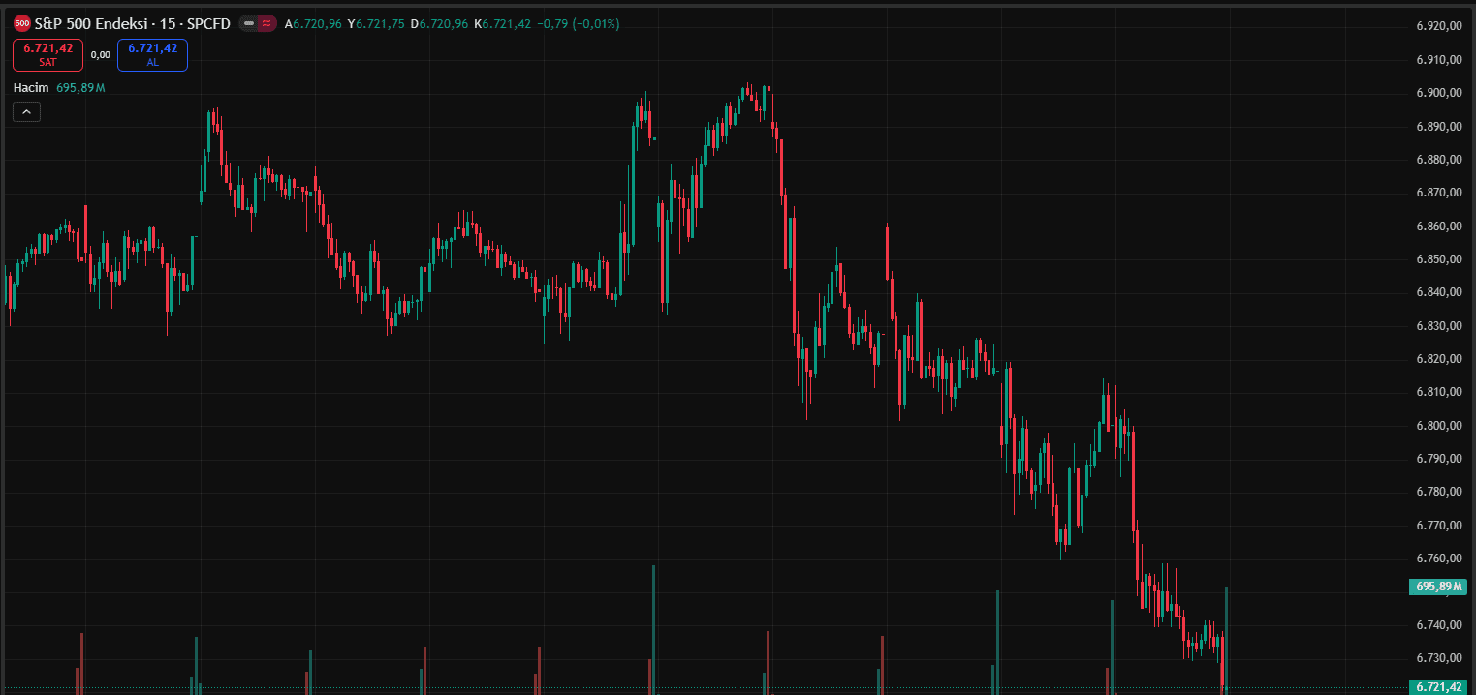Toggle the grey dash market status indicator

[249, 23]
